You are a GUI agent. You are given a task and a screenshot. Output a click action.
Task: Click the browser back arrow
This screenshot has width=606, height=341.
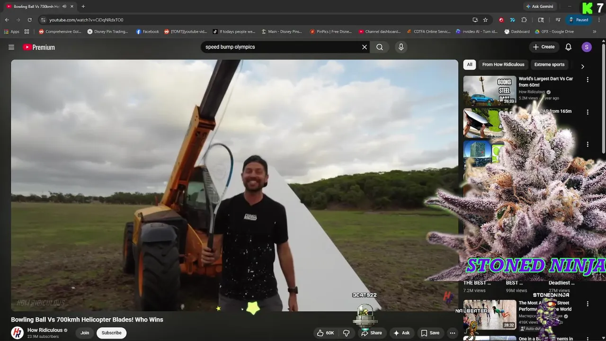coord(7,20)
